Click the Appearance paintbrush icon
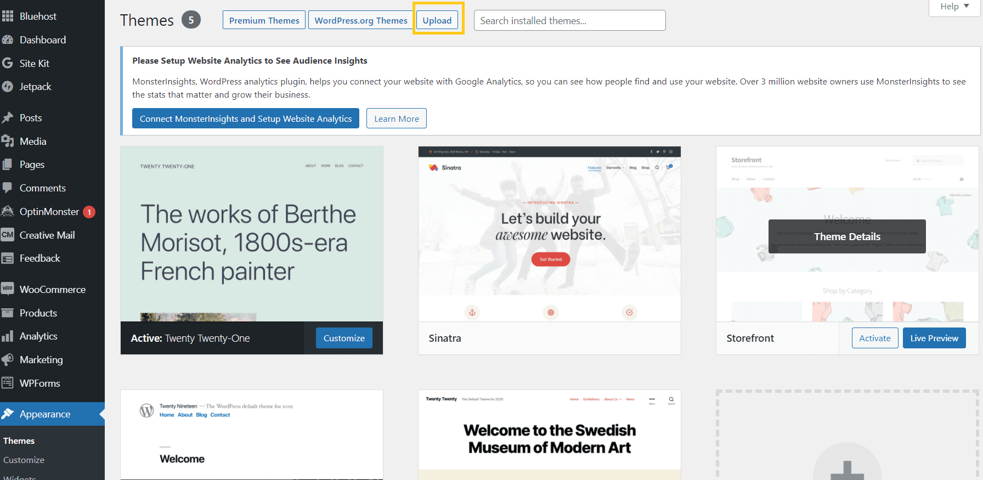983x480 pixels. [8, 414]
